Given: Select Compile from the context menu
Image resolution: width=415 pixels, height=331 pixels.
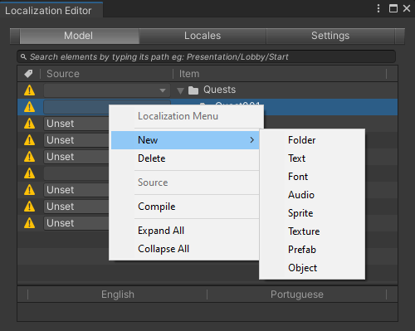Looking at the screenshot, I should [185, 207].
